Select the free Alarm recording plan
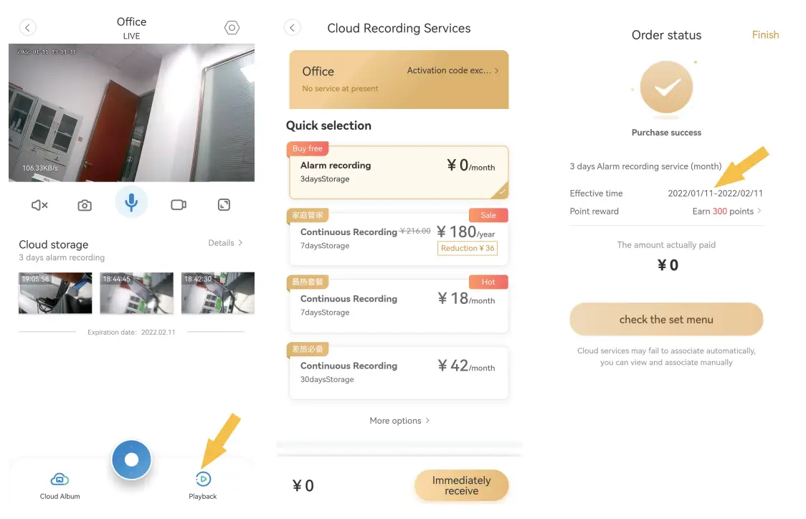 coord(399,172)
